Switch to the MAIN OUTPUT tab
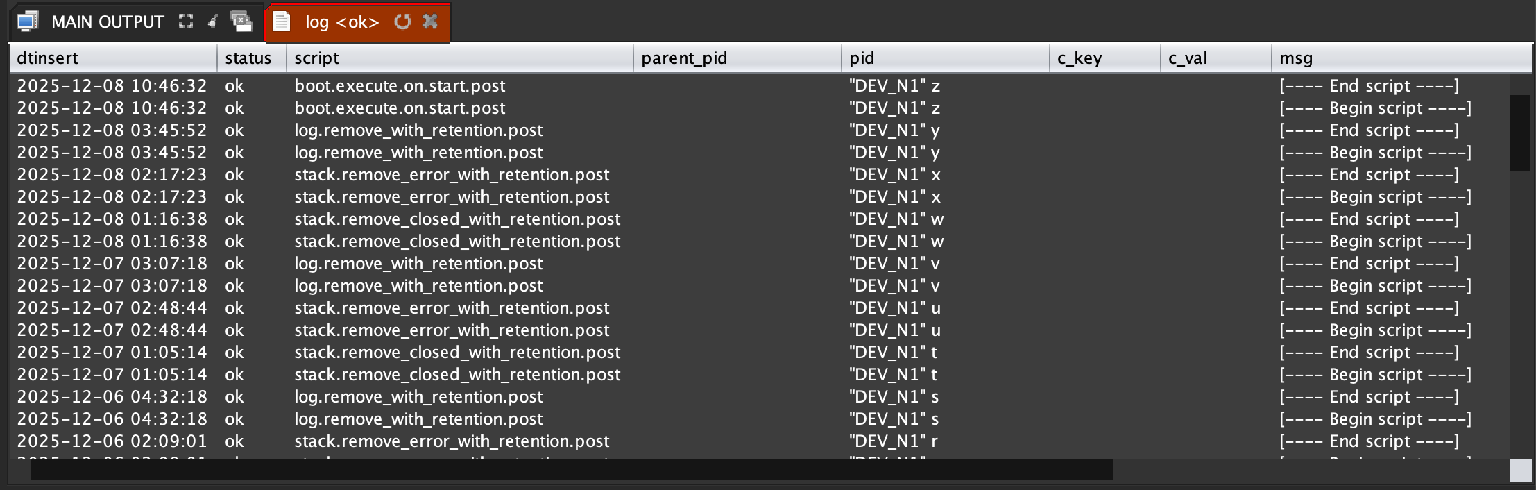 [x=108, y=22]
